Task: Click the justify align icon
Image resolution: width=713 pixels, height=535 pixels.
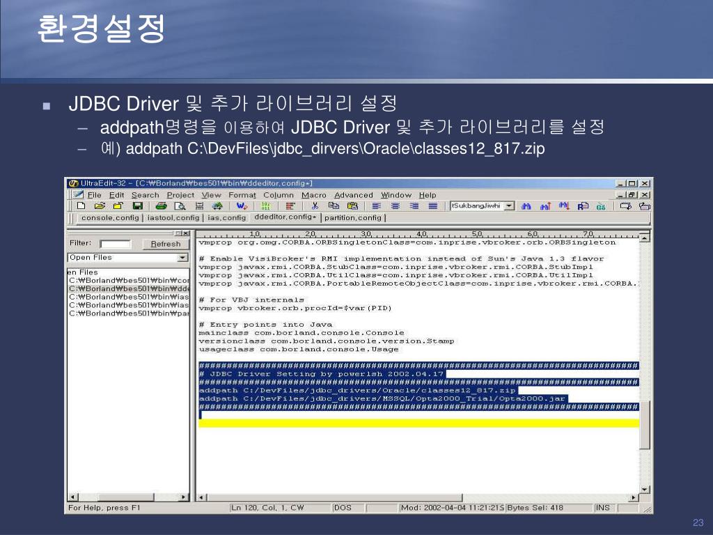Action: pyautogui.click(x=433, y=206)
